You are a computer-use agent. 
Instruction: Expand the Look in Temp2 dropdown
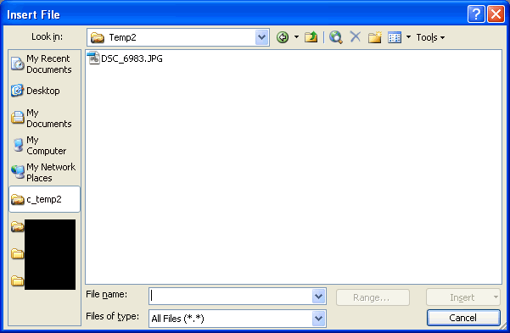coord(262,37)
